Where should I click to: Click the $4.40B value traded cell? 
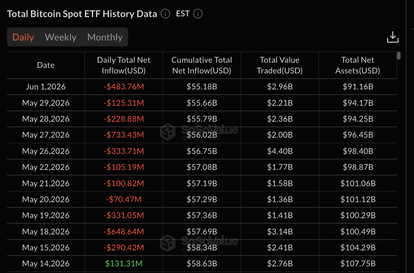[280, 151]
